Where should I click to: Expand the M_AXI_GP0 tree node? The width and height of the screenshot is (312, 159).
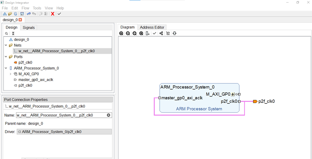pos(11,74)
